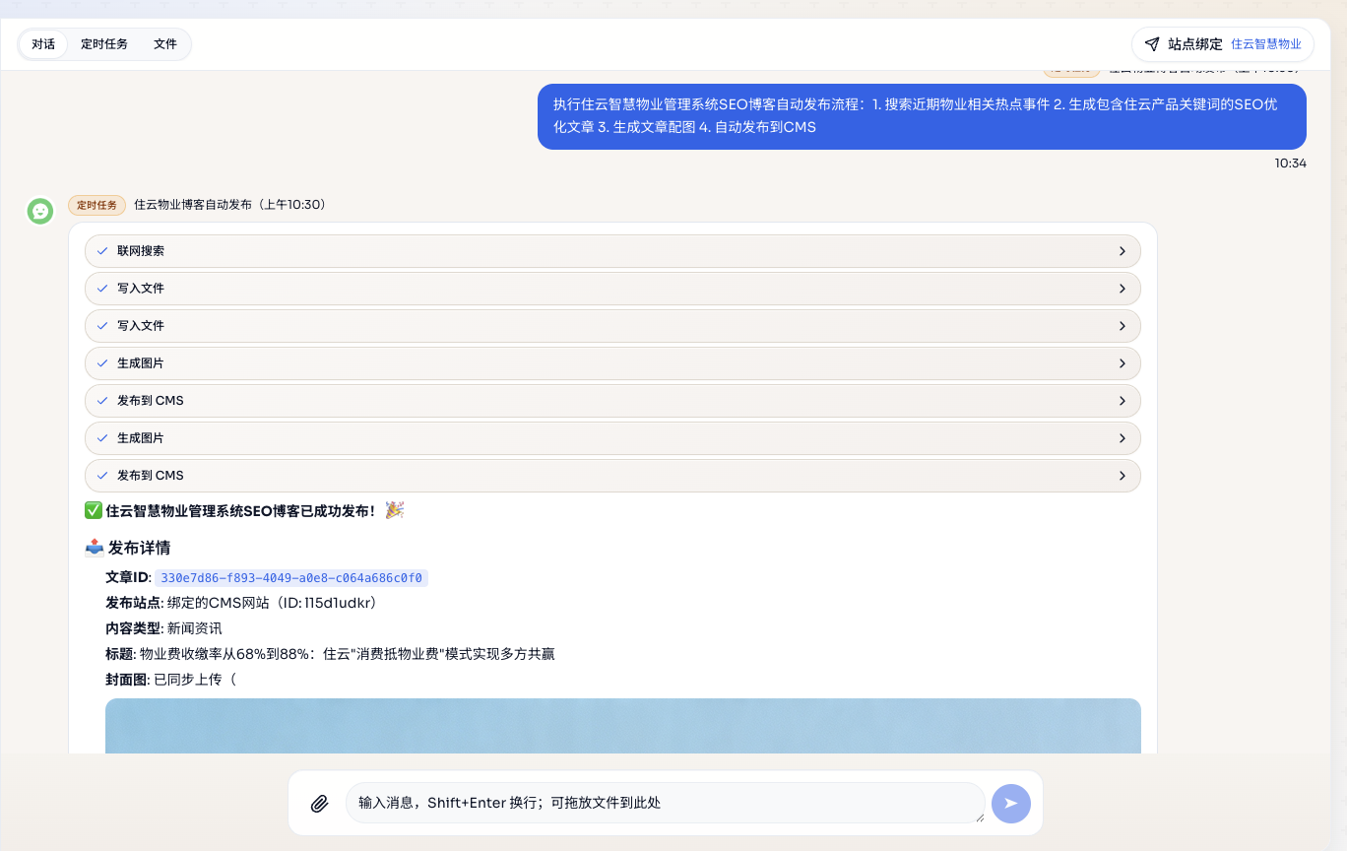This screenshot has height=851, width=1347.
Task: Click the checkmark icon on 联网搜索 step
Action: (102, 250)
